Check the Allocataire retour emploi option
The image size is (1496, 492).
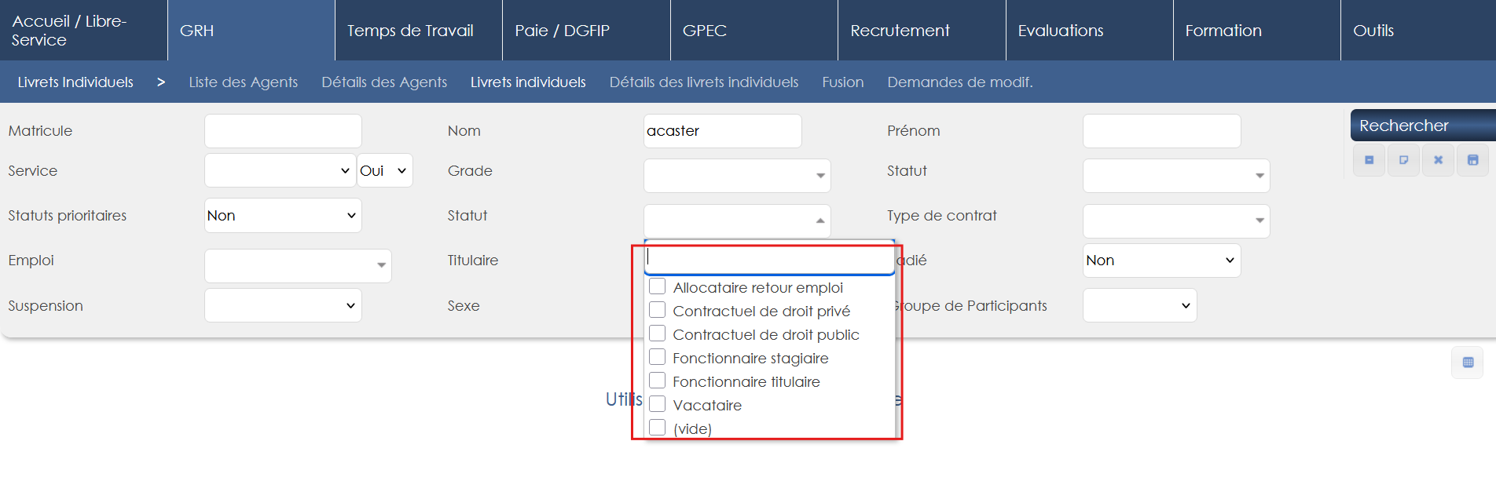point(658,287)
